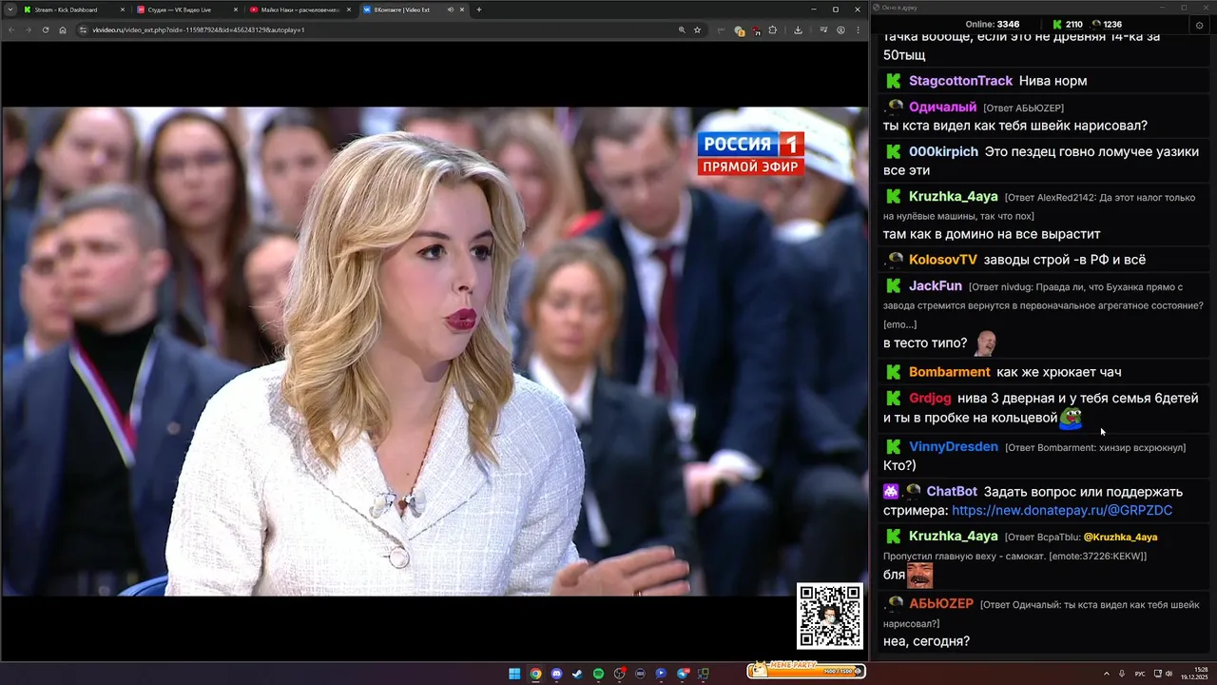Click the frog emote in Grdjog's message

1071,418
